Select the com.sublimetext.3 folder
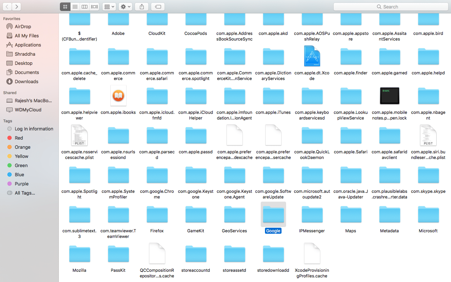Viewport: 451px width, 282px height. 79,215
